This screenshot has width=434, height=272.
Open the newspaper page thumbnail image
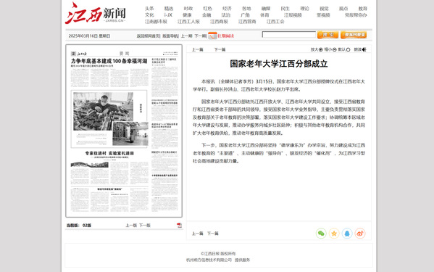(124, 131)
